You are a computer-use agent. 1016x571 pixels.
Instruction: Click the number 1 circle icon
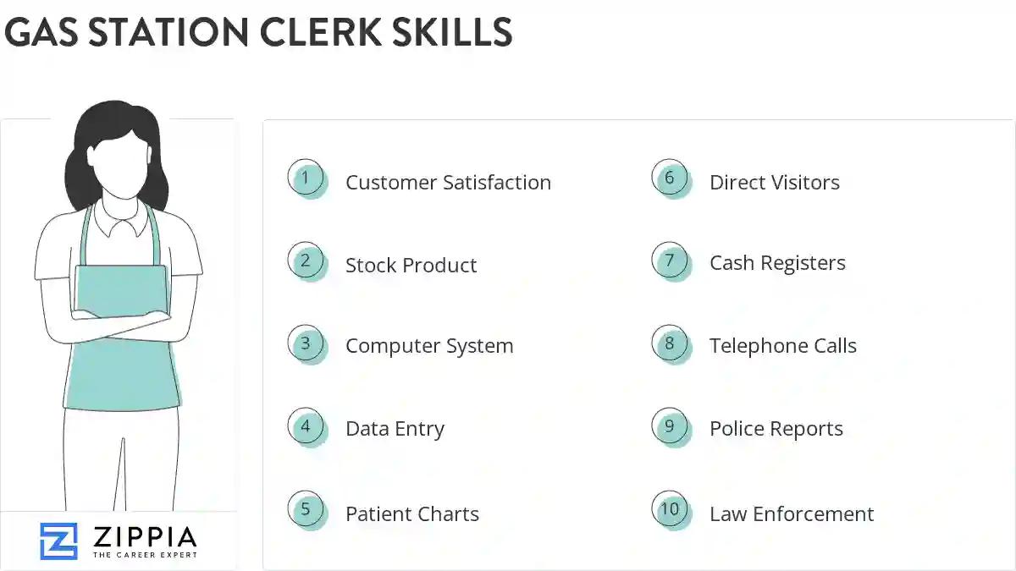(306, 179)
